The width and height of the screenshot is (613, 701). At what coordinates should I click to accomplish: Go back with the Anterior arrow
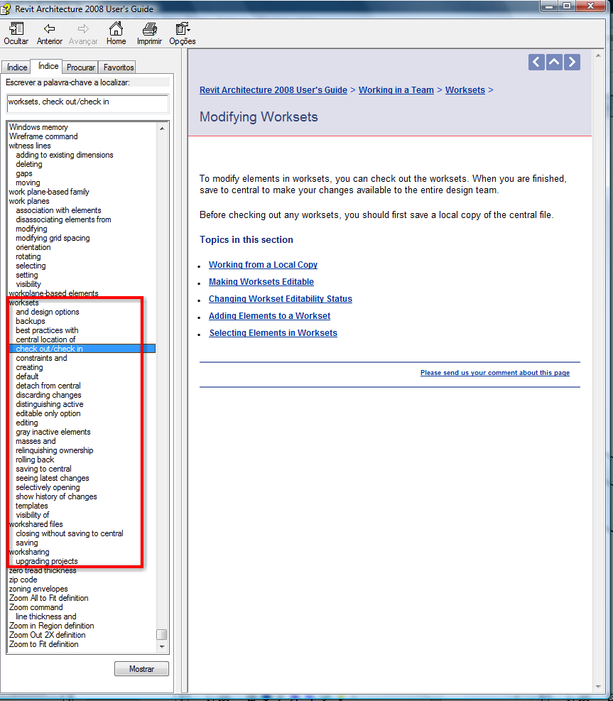point(49,29)
